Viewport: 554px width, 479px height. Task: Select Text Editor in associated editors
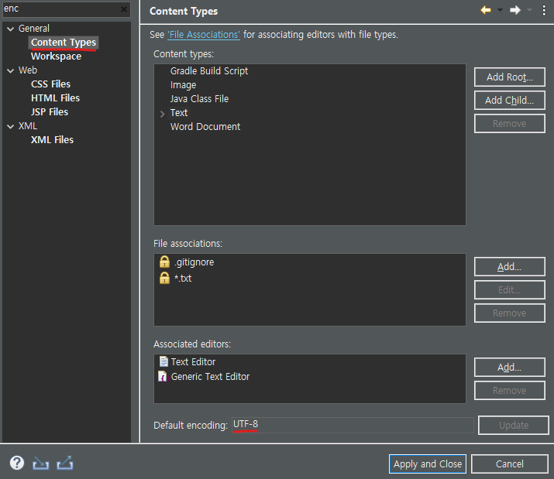click(193, 362)
